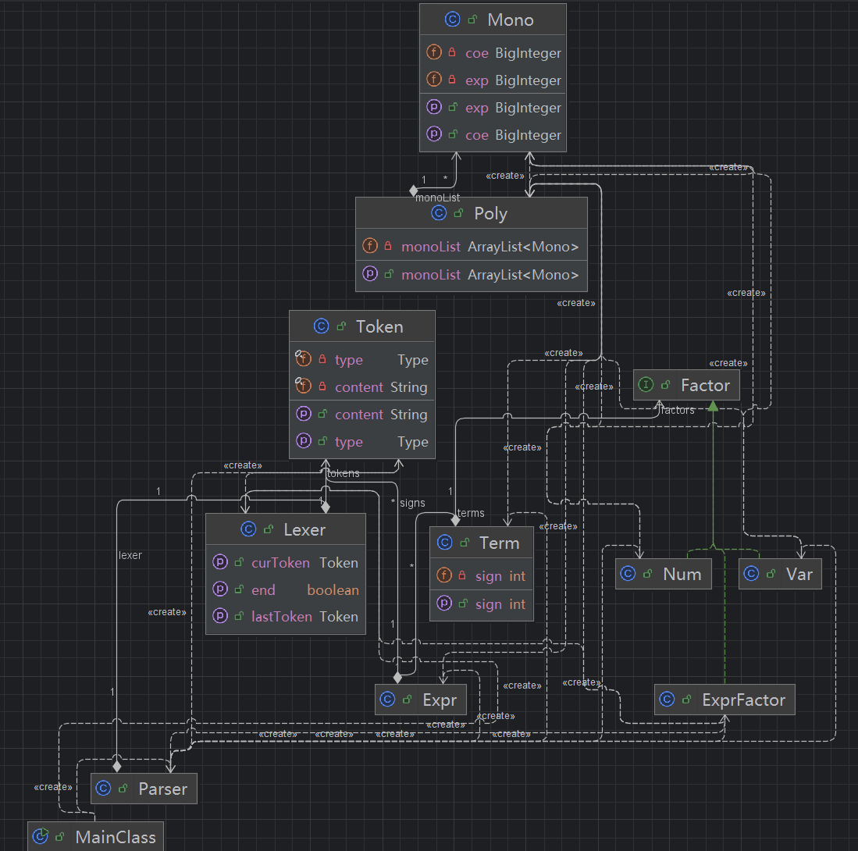
Task: Select the Lexer class title
Action: 304,530
